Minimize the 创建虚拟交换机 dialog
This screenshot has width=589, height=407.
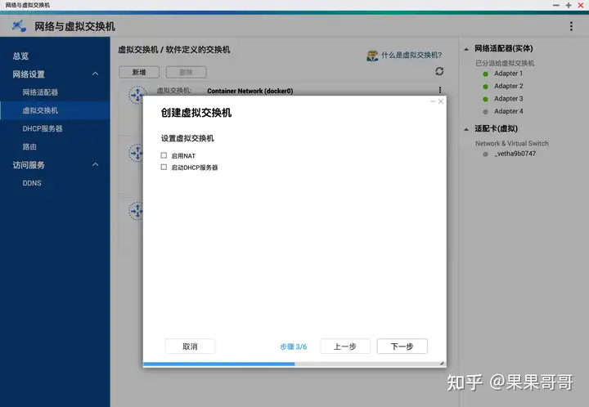pyautogui.click(x=433, y=101)
